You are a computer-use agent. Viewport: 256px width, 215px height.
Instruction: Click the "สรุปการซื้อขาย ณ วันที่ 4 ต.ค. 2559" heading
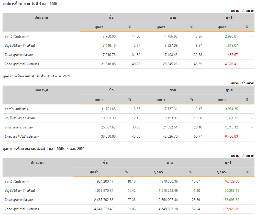[x=30, y=4]
